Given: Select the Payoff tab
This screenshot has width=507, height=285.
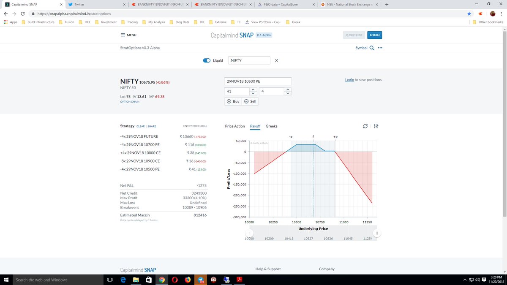Looking at the screenshot, I should (255, 126).
